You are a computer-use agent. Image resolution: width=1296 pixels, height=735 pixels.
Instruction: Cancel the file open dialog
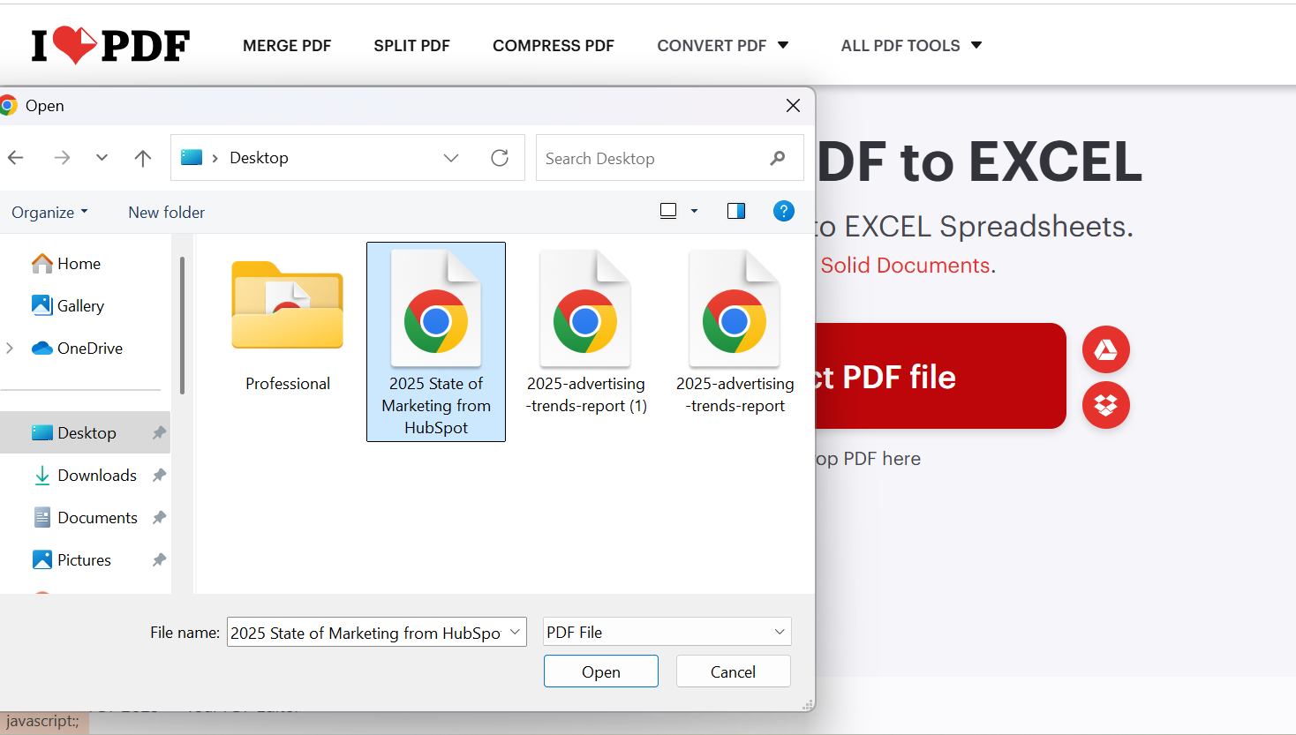point(733,671)
